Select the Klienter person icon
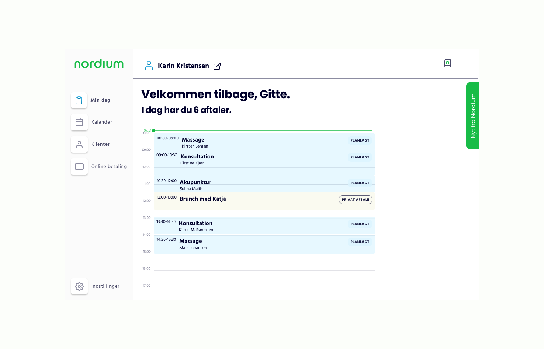The width and height of the screenshot is (544, 349). tap(79, 144)
